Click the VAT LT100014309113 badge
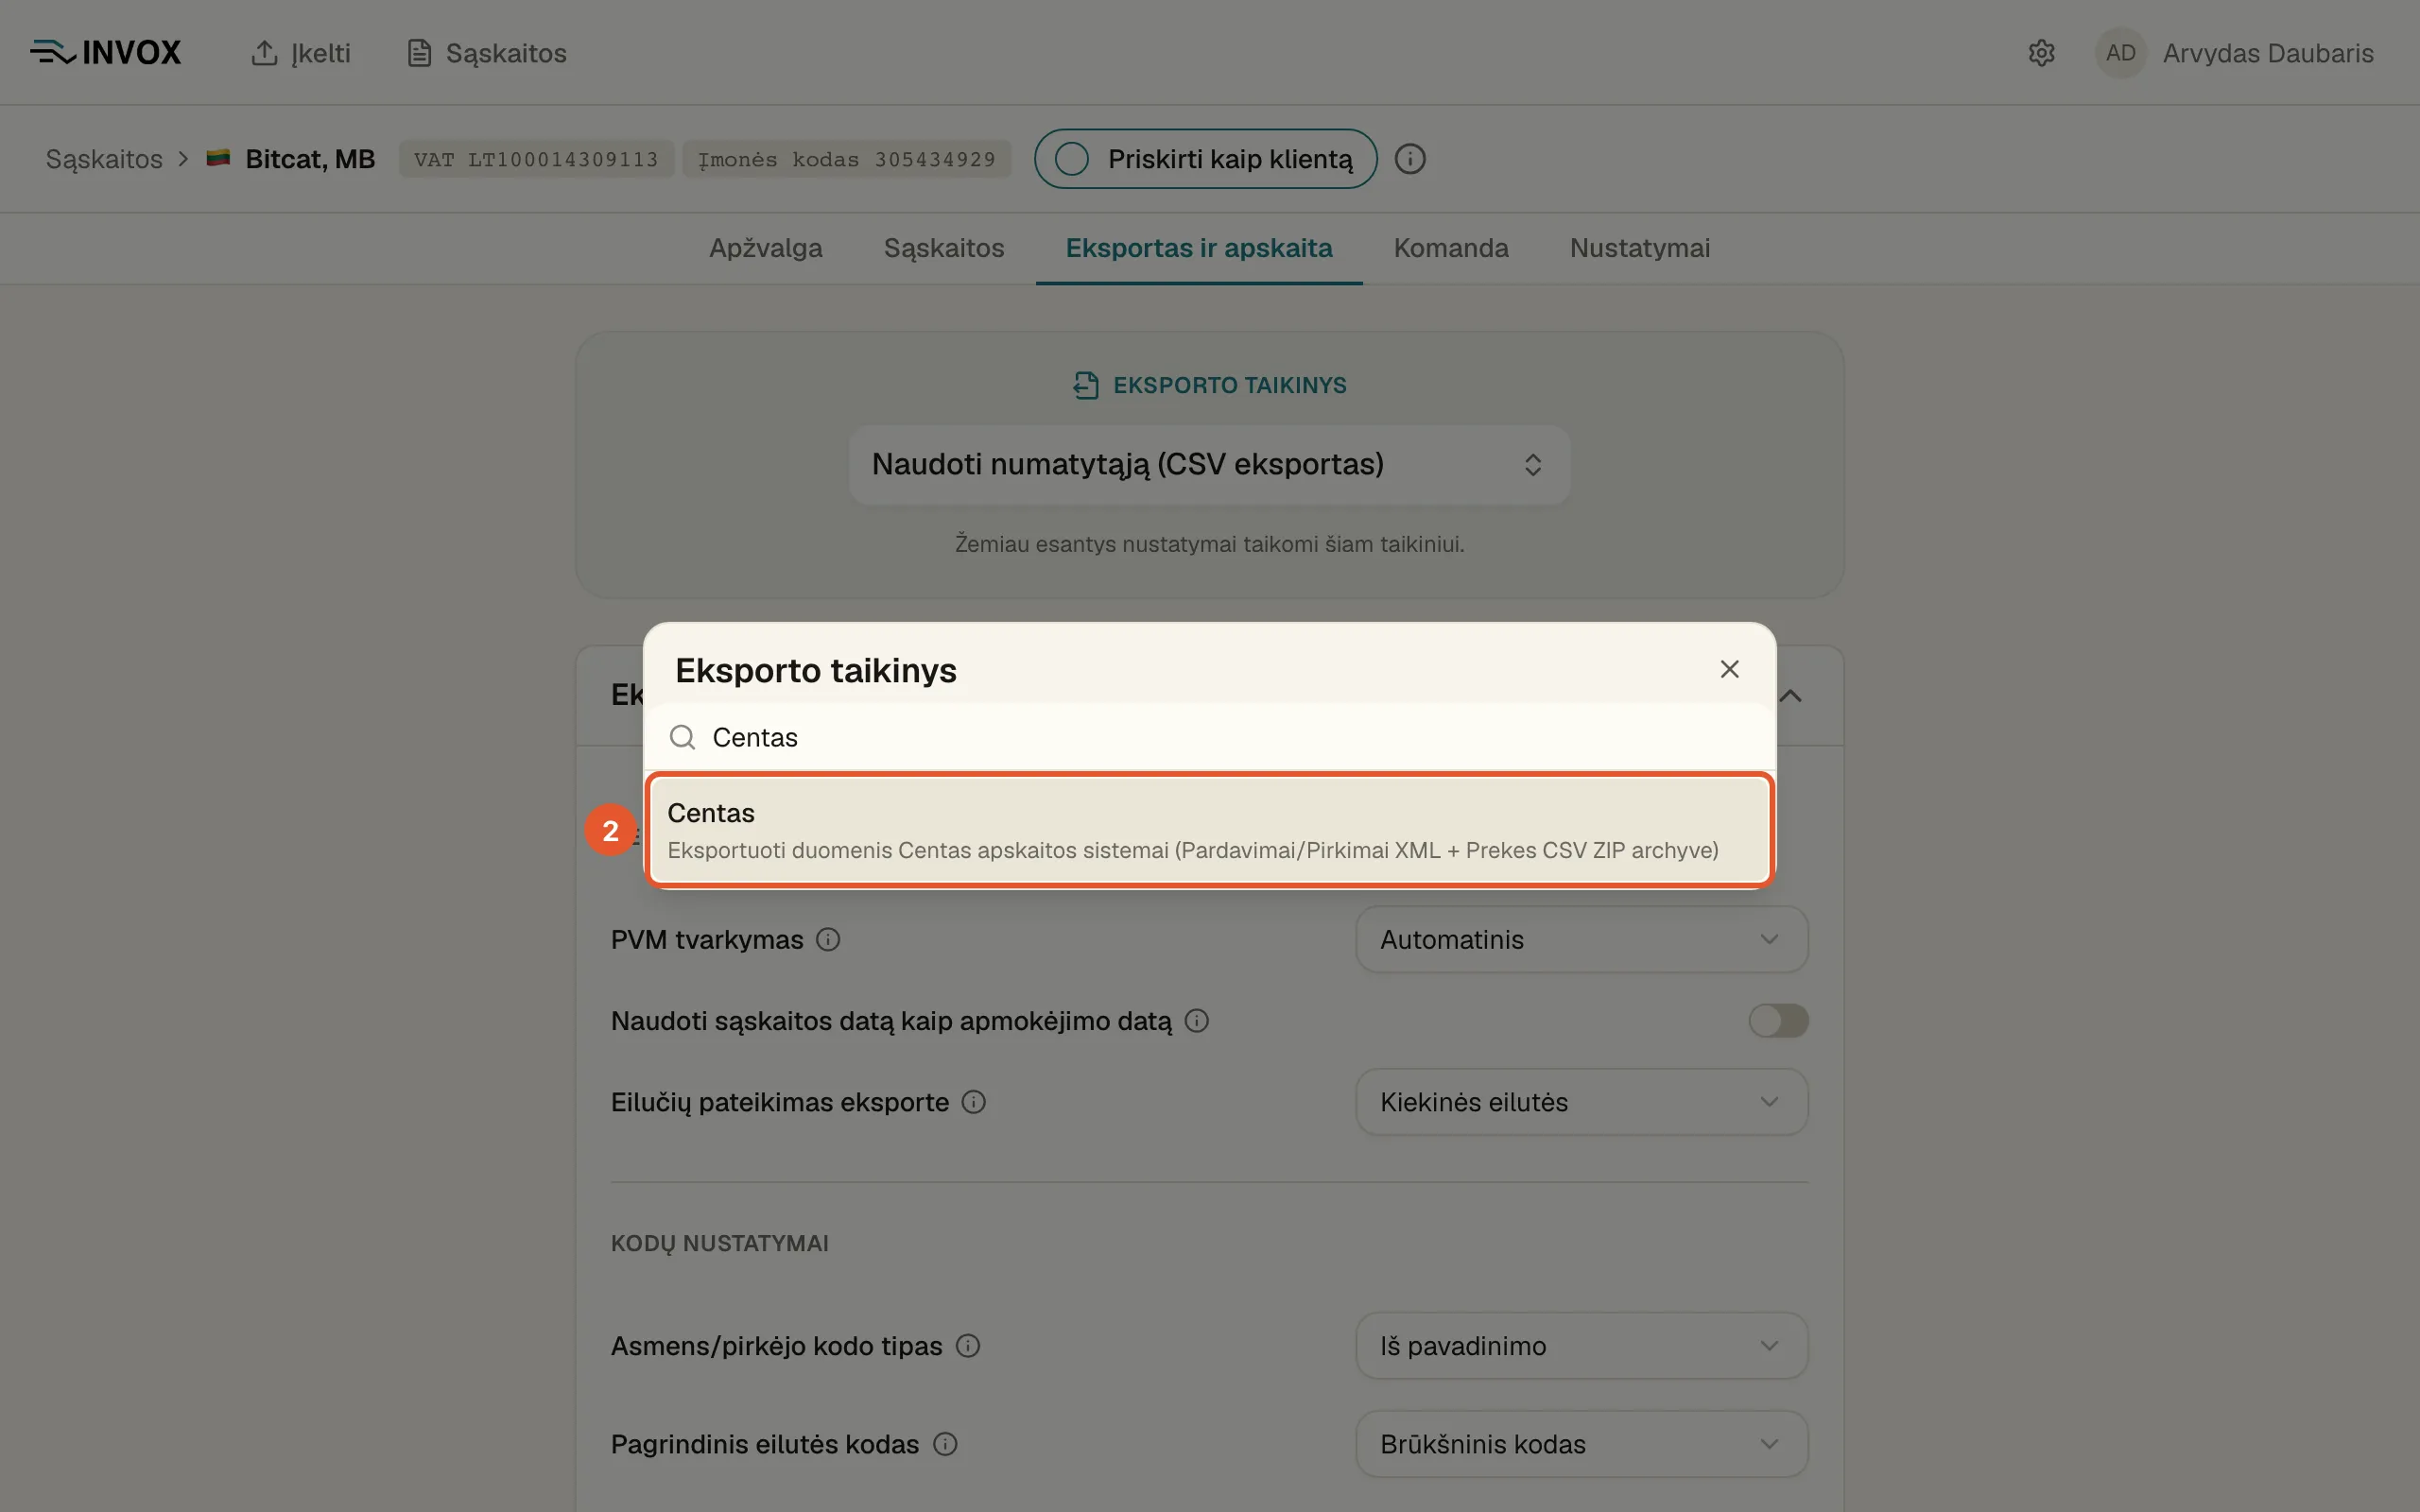This screenshot has width=2420, height=1512. pos(536,159)
